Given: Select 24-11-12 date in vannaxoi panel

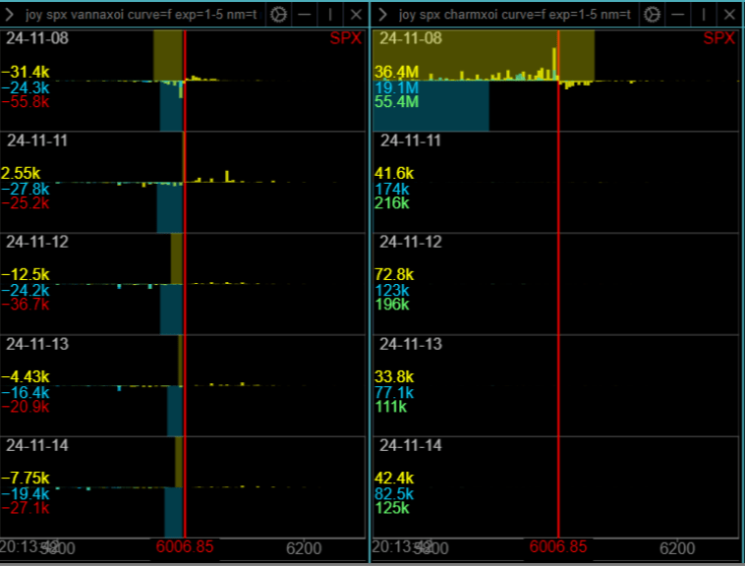Looking at the screenshot, I should (37, 242).
